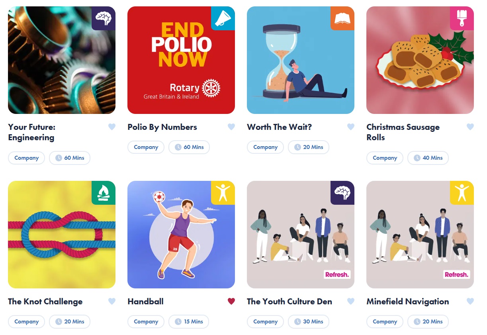Screen dimensions: 487x335
Task: Click the 15 Mins tag under Handball
Action: point(189,321)
